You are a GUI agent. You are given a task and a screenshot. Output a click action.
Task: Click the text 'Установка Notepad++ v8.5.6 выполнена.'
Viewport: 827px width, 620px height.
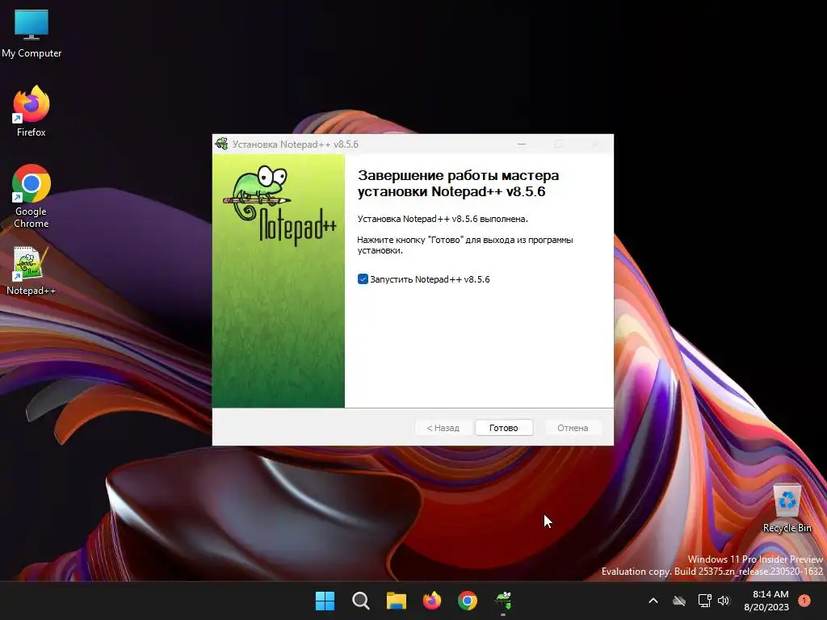443,219
